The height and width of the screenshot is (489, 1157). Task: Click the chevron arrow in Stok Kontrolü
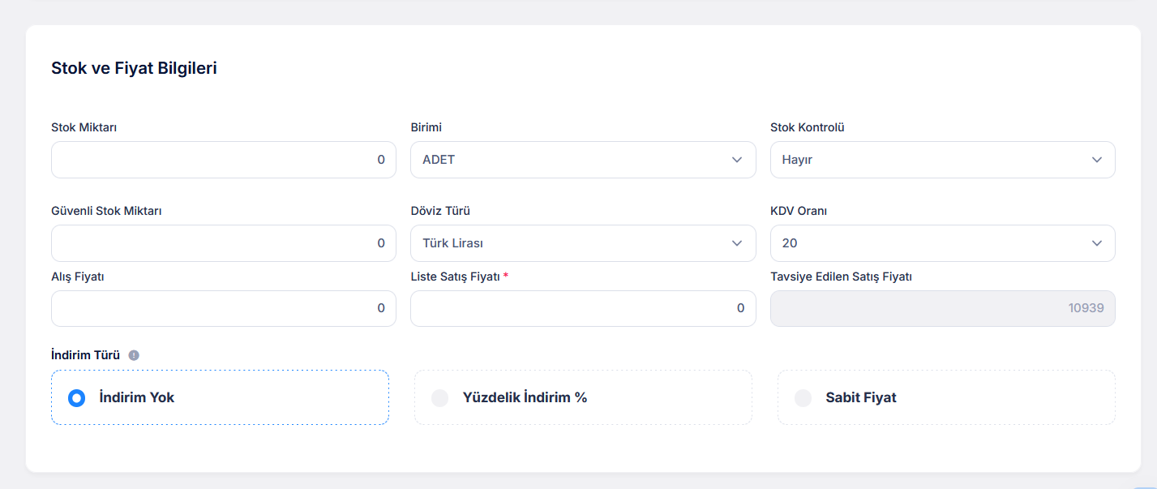point(1097,160)
